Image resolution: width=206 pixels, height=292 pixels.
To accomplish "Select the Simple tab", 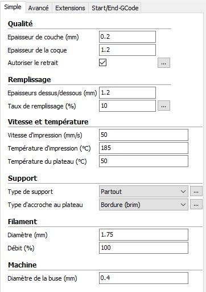I will tap(13, 7).
